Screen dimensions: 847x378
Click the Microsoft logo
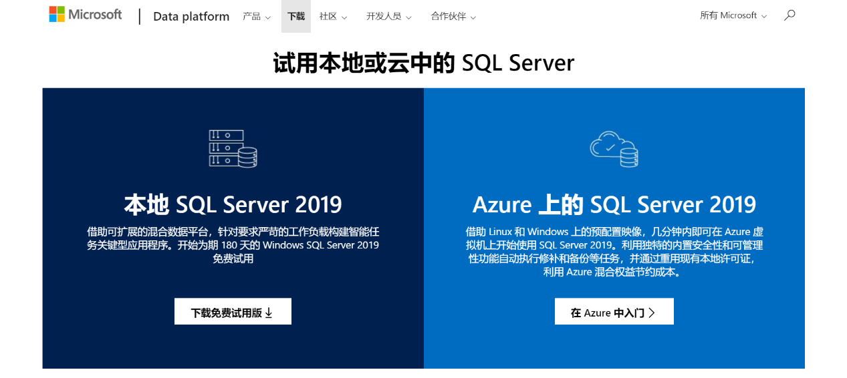tap(86, 14)
